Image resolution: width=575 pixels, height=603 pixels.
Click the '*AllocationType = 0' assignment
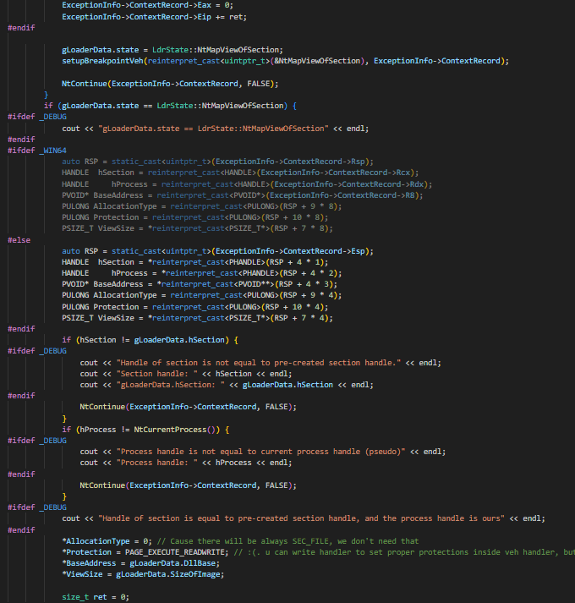point(107,540)
